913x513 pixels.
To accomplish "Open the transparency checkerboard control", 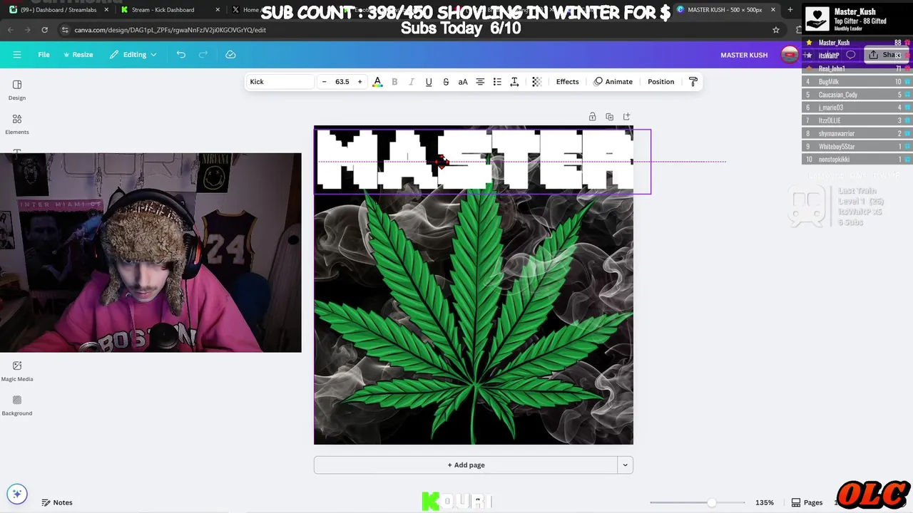I will pos(537,82).
